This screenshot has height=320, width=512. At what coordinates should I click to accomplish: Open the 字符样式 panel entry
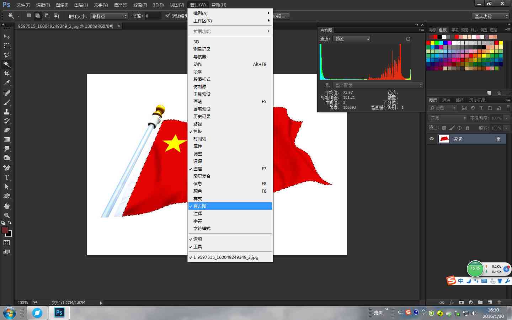(x=230, y=229)
